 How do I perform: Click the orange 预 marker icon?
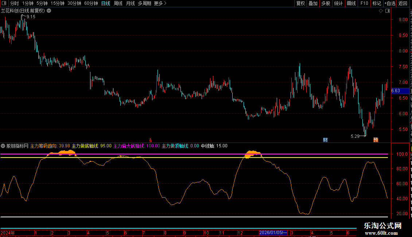pyautogui.click(x=376, y=140)
